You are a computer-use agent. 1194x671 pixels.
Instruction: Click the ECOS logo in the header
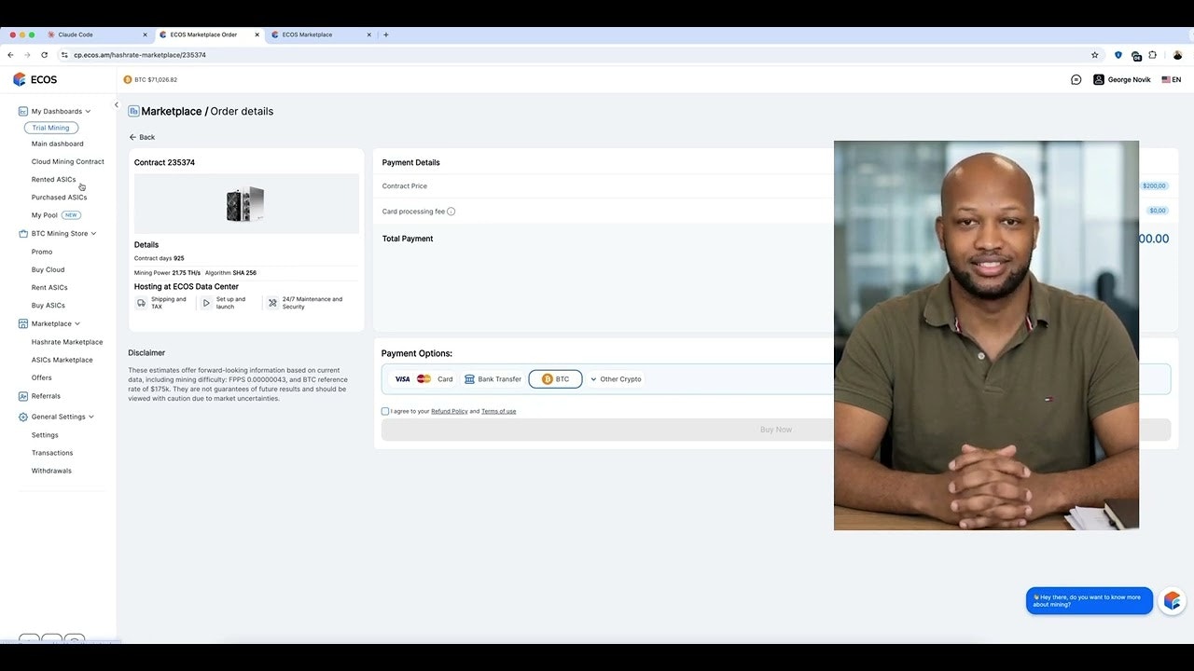(35, 79)
